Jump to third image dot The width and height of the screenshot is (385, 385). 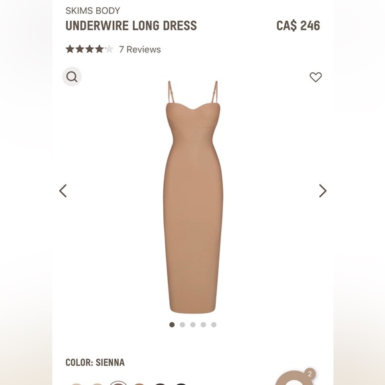coord(193,325)
